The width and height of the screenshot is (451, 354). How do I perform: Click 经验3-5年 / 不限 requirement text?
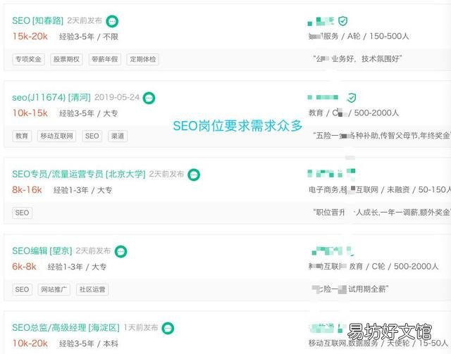[89, 37]
